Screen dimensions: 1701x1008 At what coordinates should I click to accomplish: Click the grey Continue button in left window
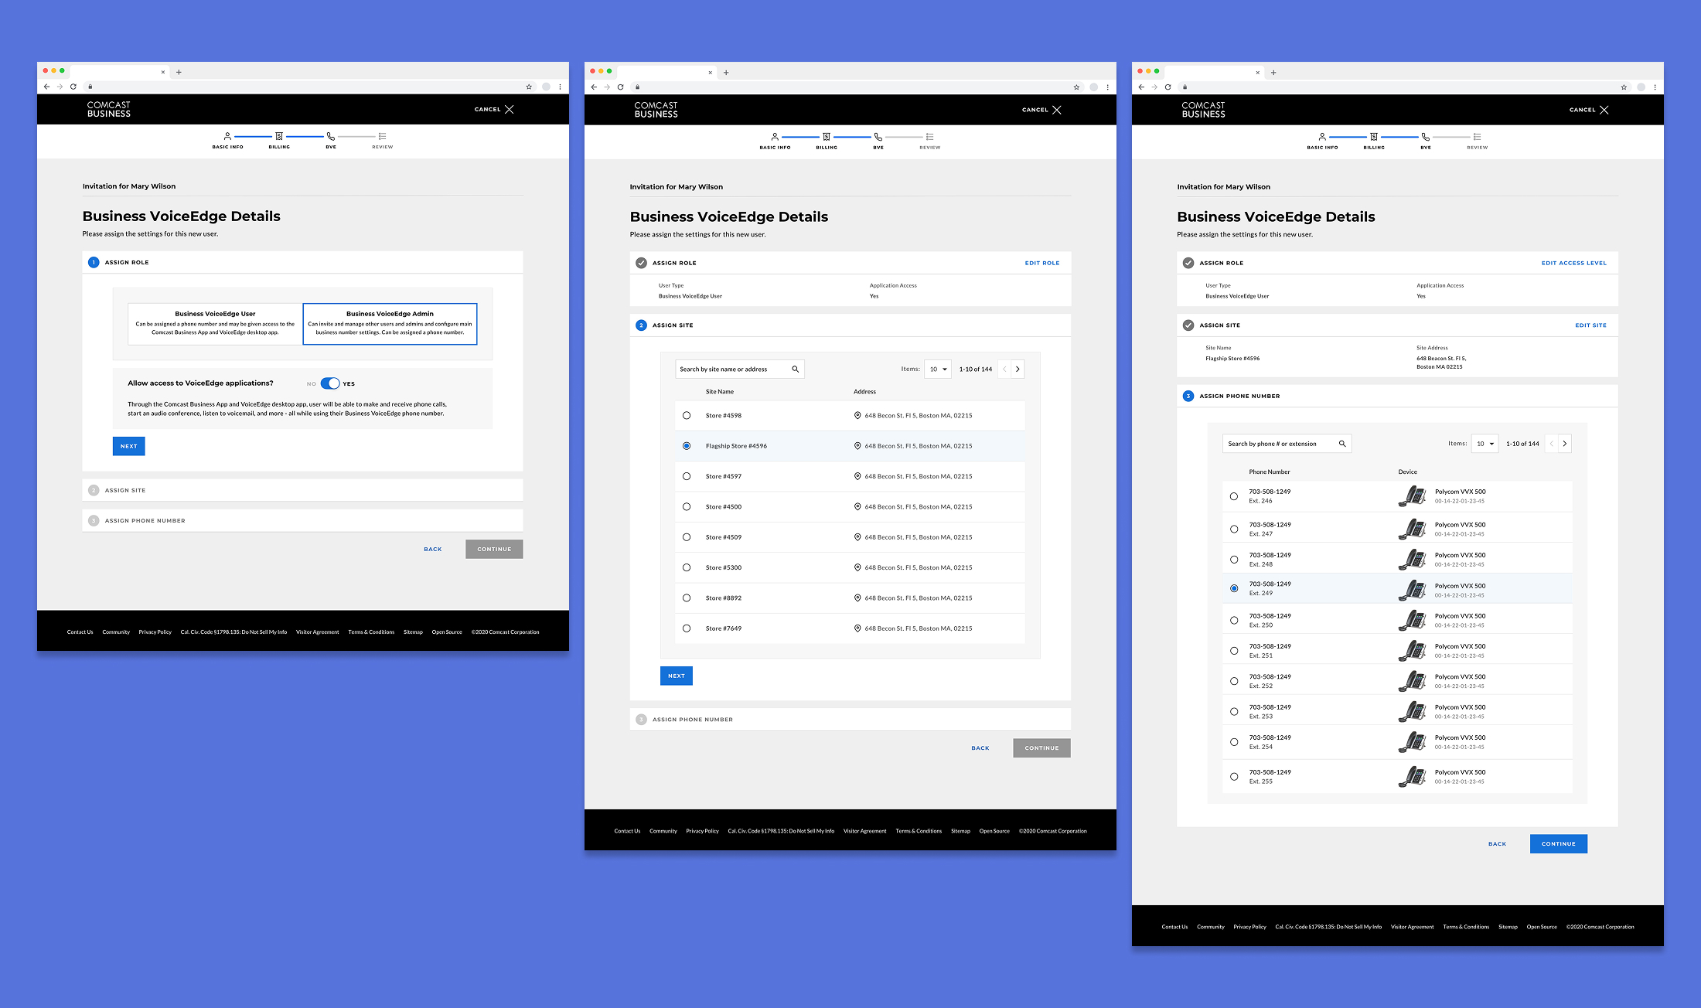point(494,550)
